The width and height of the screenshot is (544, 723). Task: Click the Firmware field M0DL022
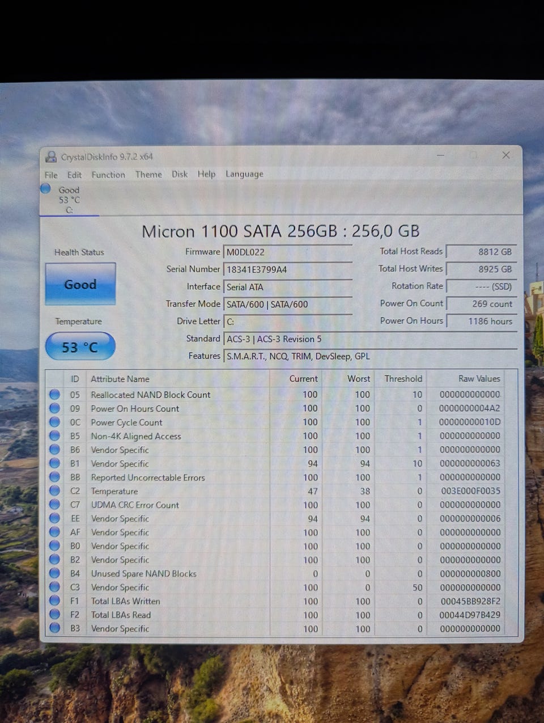coord(288,252)
